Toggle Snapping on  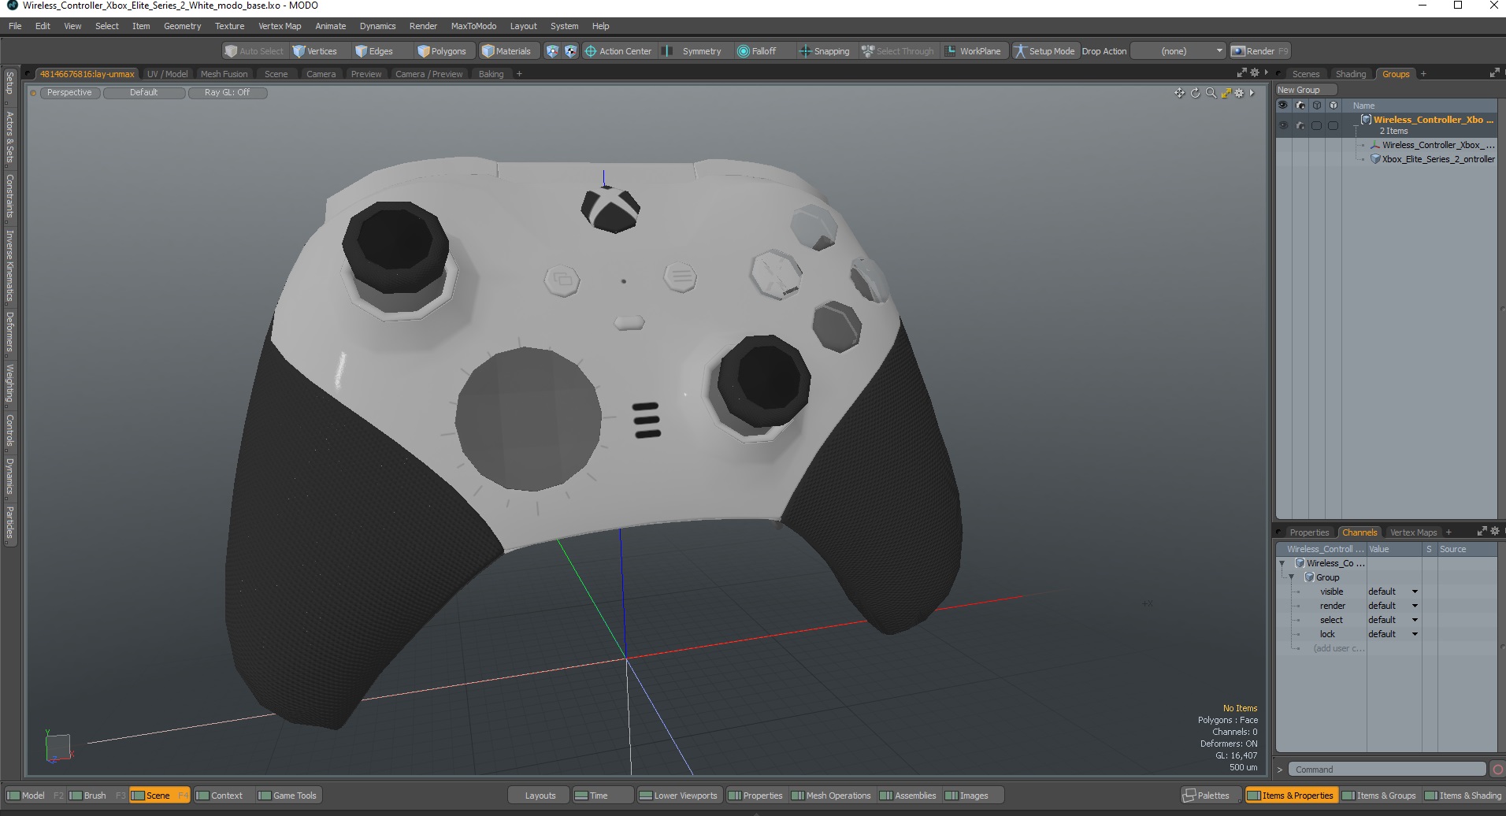tap(824, 51)
